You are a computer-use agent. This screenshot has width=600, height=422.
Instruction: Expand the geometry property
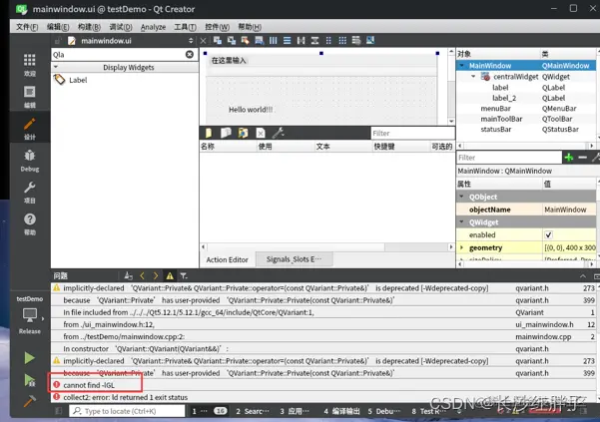[462, 247]
